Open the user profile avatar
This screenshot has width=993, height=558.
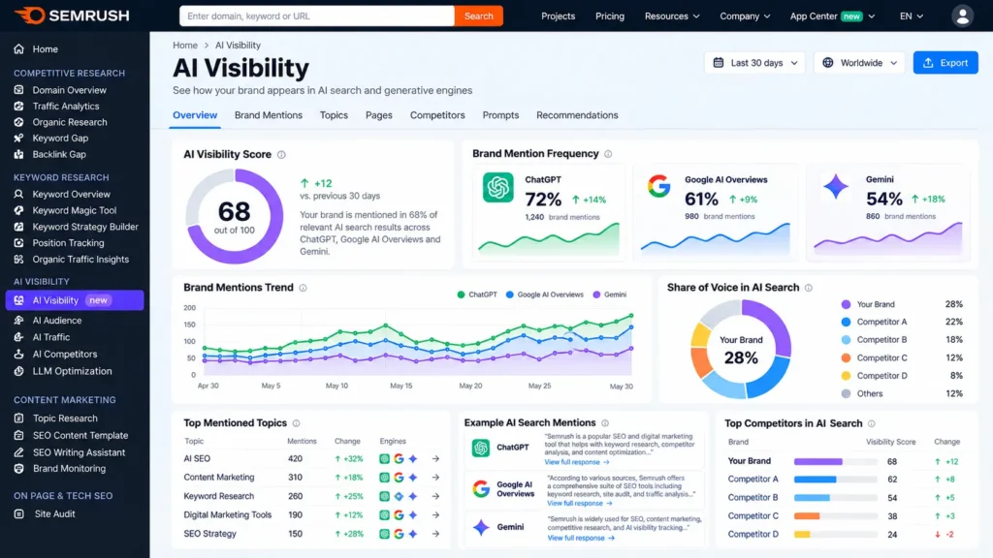click(962, 15)
